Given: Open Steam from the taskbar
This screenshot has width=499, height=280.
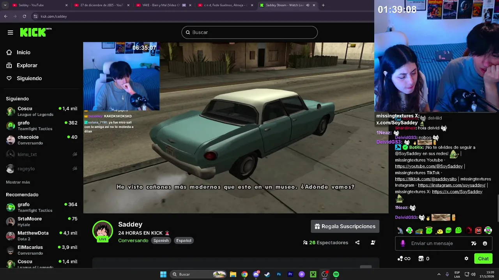Looking at the screenshot, I should [x=267, y=275].
